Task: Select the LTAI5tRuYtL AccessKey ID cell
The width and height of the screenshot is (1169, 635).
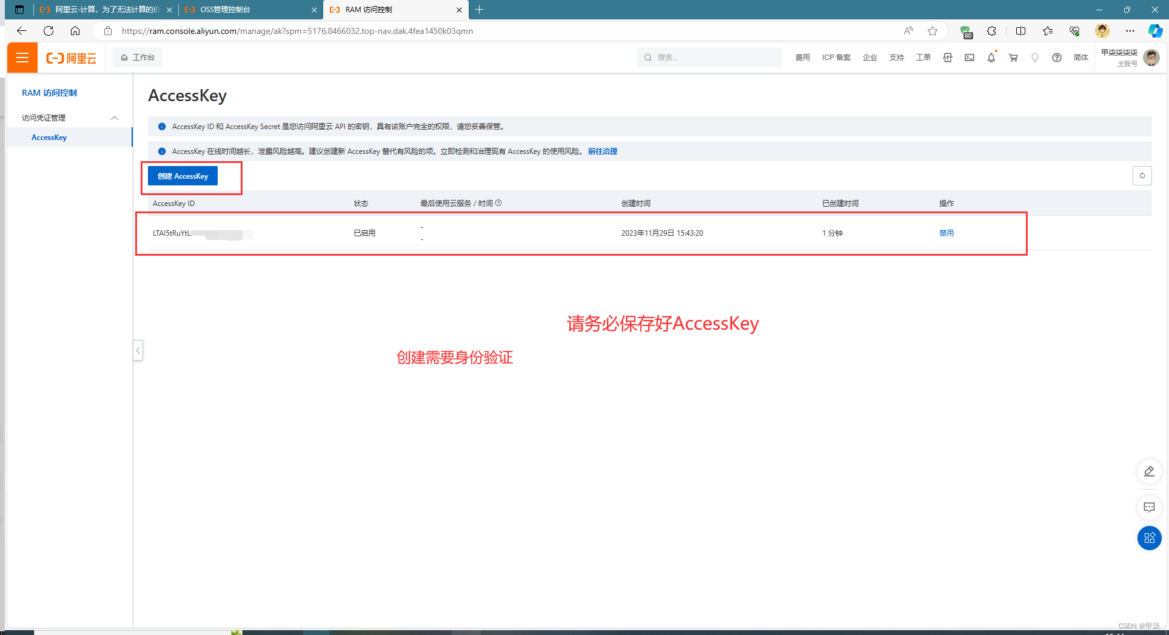Action: tap(203, 233)
